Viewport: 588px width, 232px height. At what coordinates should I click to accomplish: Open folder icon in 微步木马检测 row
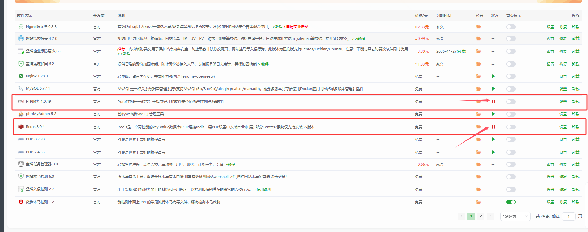478,202
